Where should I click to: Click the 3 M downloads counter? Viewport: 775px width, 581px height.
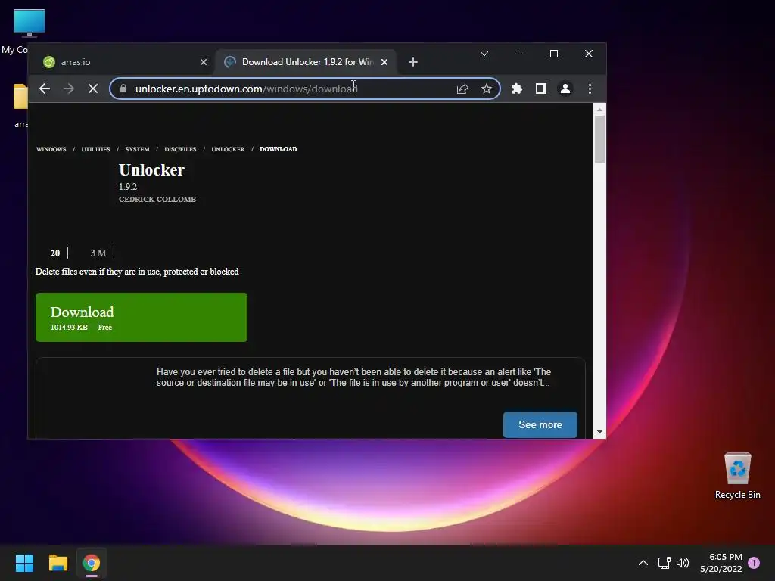pos(98,253)
